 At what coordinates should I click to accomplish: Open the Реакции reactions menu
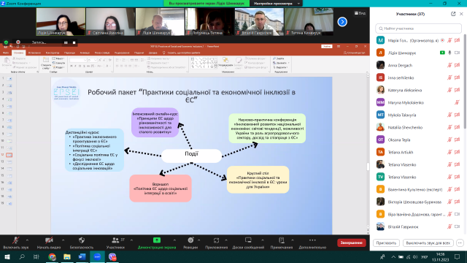190,243
